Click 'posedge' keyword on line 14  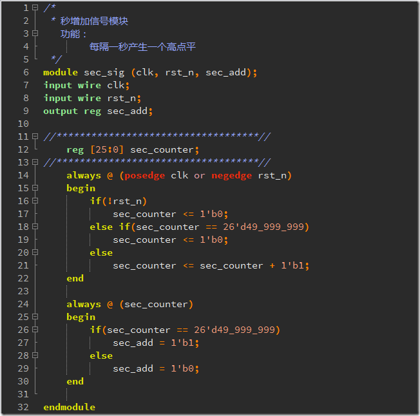coord(145,176)
